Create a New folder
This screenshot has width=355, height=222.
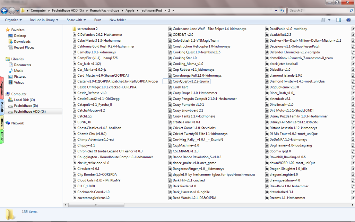pos(118,20)
